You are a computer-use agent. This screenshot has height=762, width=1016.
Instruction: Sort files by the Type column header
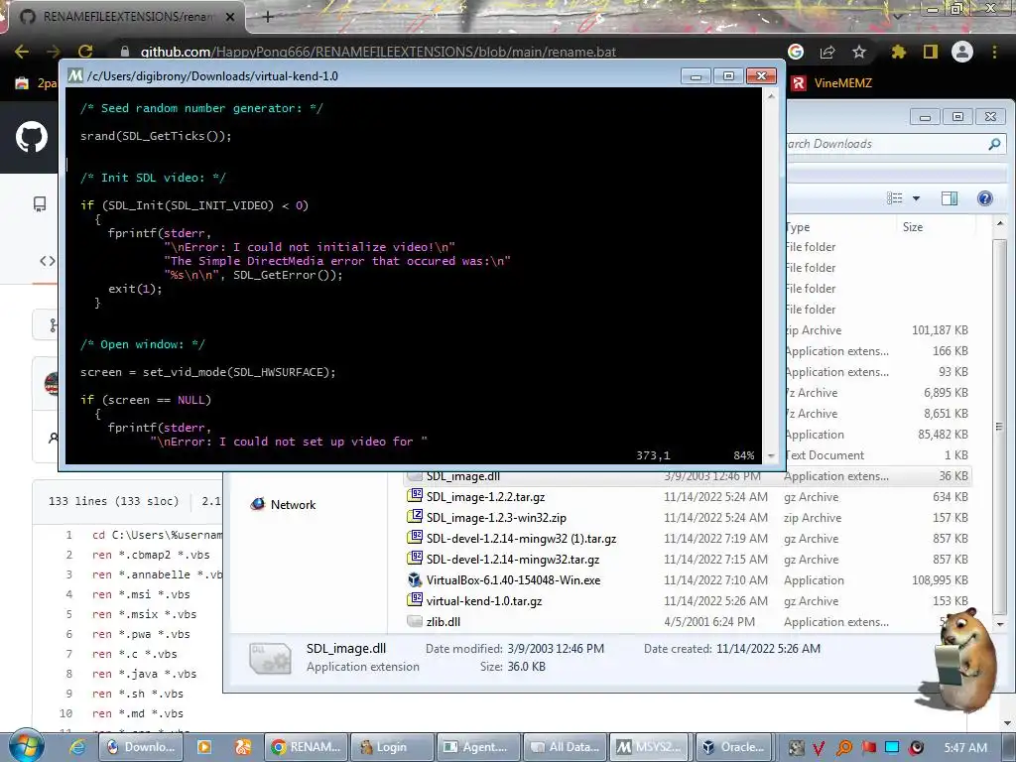(x=798, y=227)
